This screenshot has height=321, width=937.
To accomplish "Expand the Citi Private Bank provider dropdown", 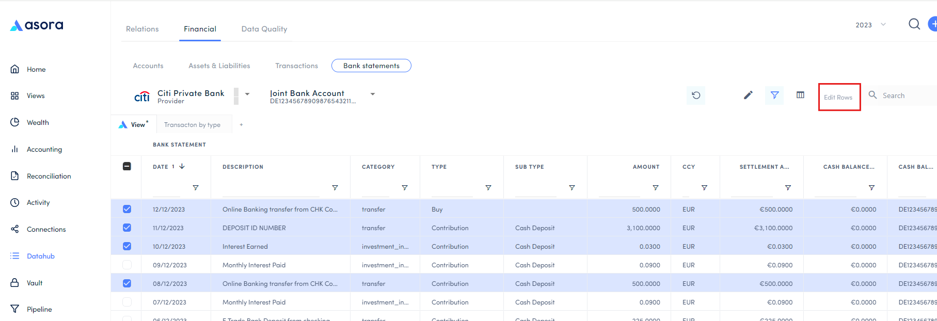I will click(x=247, y=94).
